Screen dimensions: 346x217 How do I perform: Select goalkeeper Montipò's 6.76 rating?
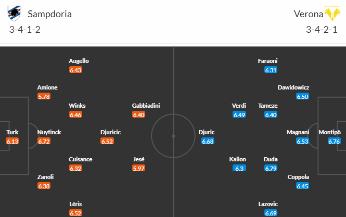[x=334, y=141]
